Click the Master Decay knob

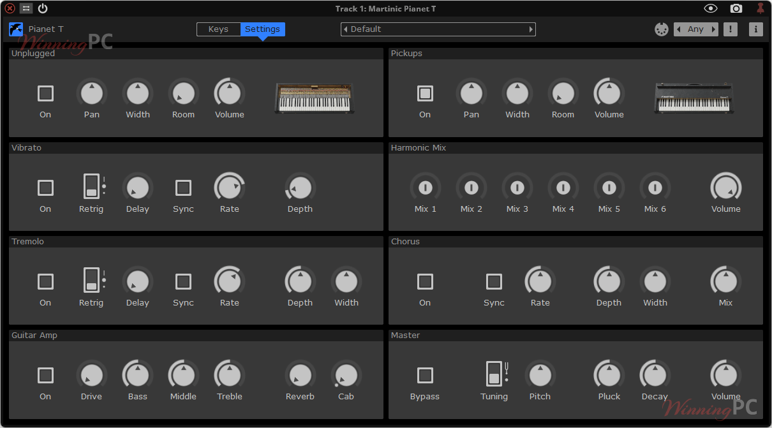[x=655, y=375]
